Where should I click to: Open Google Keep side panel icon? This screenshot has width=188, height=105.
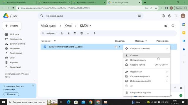184,33
